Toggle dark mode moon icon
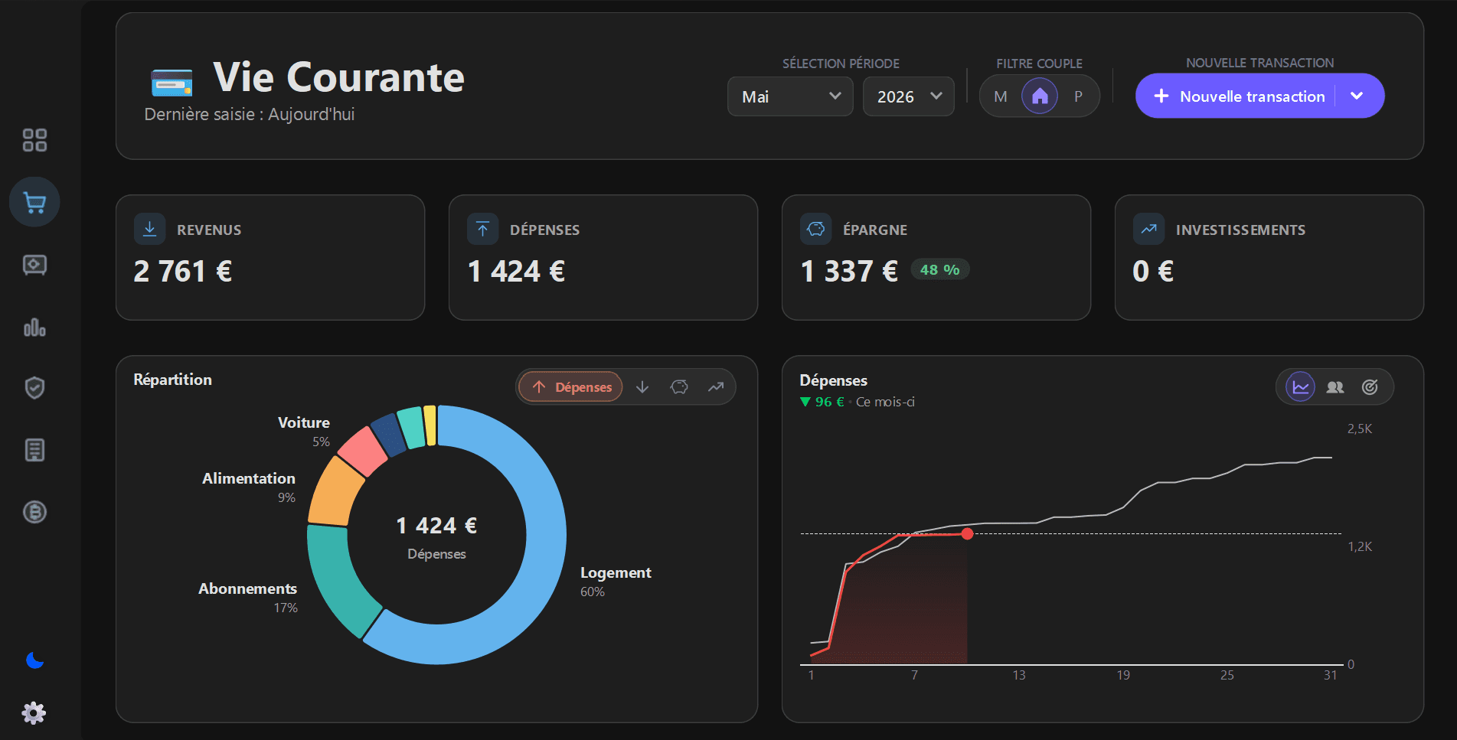Screen dimensions: 1457x740 (34, 660)
